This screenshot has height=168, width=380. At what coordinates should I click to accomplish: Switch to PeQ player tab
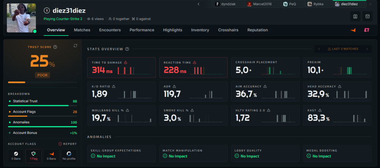coord(293,4)
